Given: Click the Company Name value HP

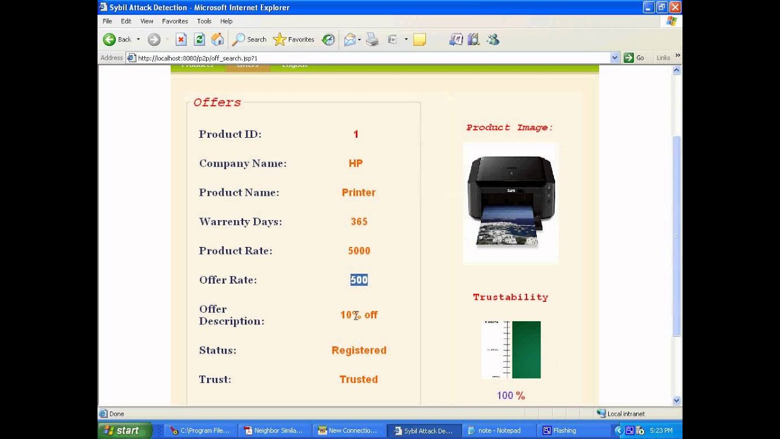Looking at the screenshot, I should tap(356, 163).
